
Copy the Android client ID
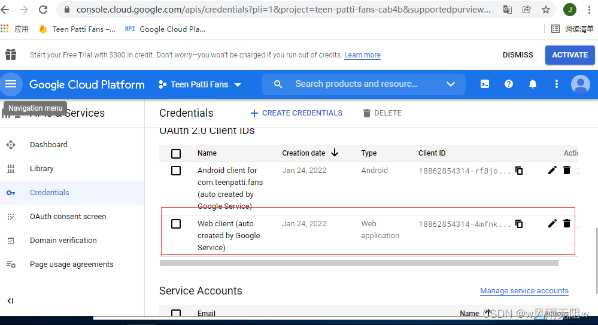pyautogui.click(x=519, y=171)
